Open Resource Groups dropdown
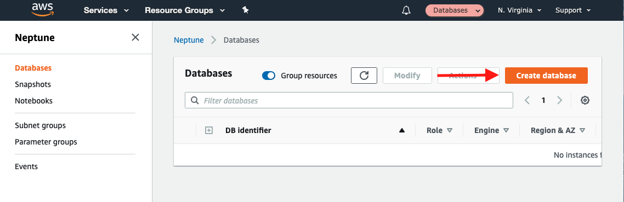Image resolution: width=624 pixels, height=202 pixels. 185,10
